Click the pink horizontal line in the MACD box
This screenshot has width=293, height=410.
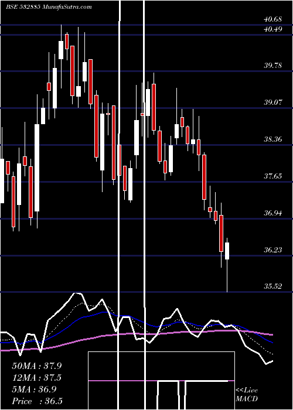point(161,381)
